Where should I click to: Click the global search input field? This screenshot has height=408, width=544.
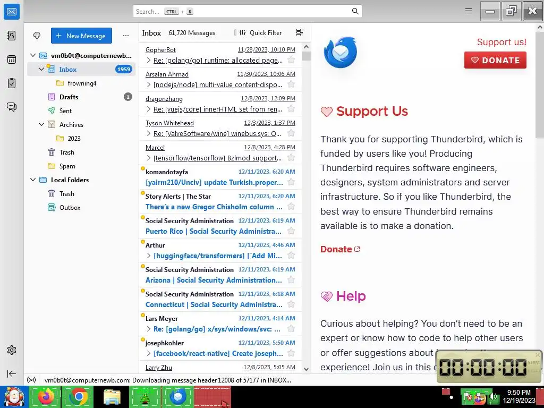pos(248,11)
